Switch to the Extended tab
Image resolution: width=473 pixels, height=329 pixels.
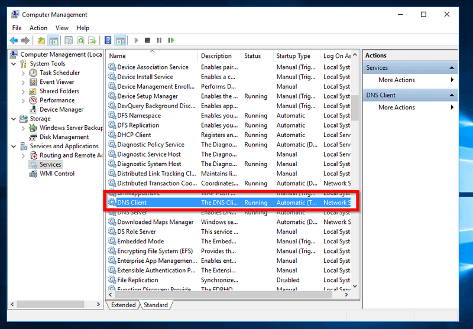[123, 305]
